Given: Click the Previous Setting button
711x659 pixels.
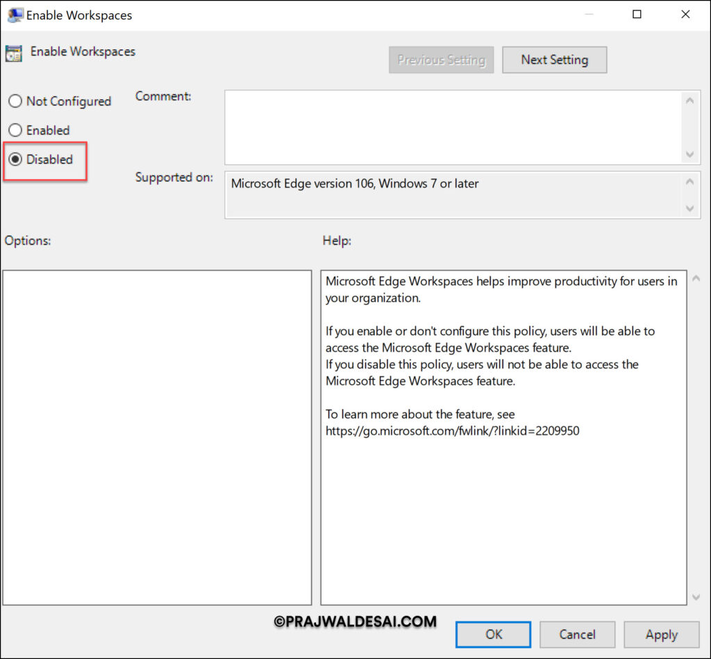Looking at the screenshot, I should (441, 60).
